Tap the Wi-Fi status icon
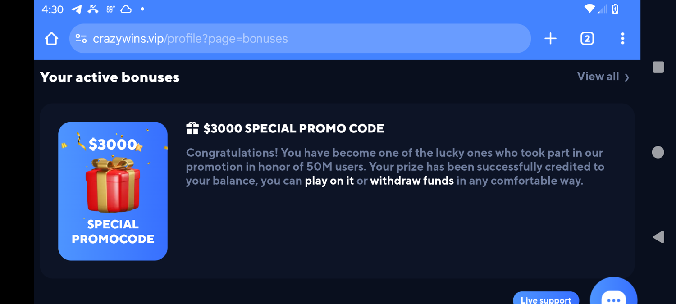The width and height of the screenshot is (676, 304). click(589, 9)
